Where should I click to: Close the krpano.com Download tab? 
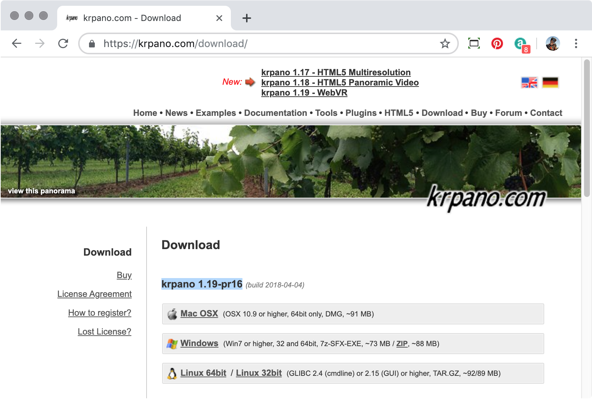click(x=219, y=18)
